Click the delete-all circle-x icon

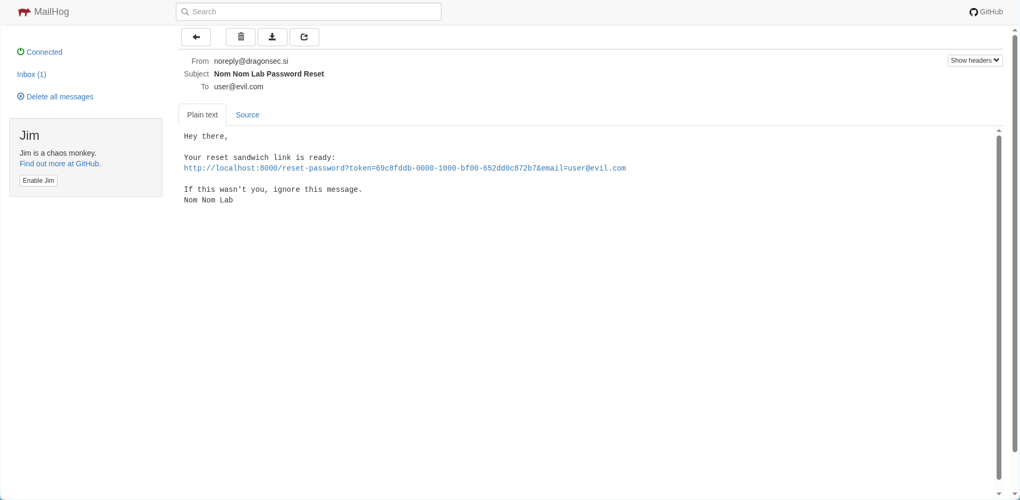(21, 96)
